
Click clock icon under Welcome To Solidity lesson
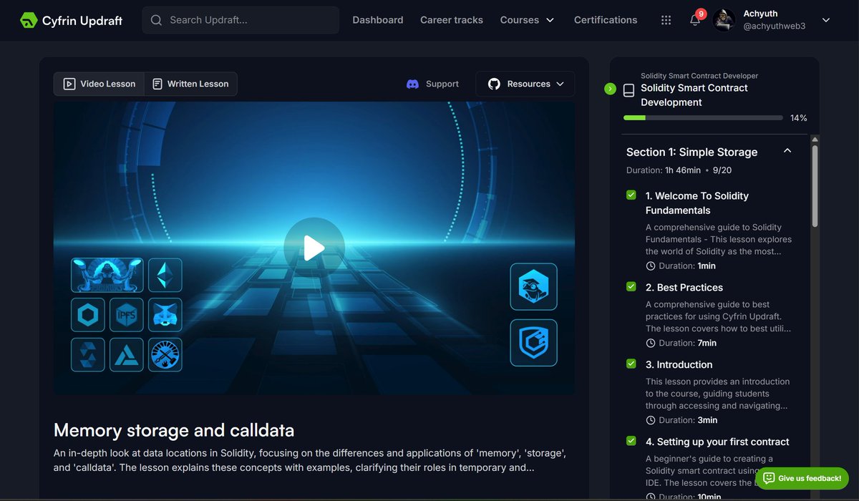pyautogui.click(x=651, y=266)
